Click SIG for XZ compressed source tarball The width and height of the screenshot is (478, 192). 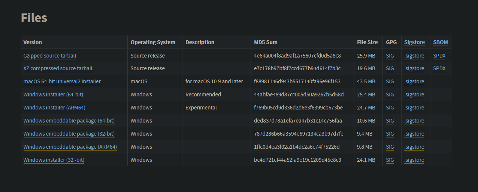tap(390, 68)
